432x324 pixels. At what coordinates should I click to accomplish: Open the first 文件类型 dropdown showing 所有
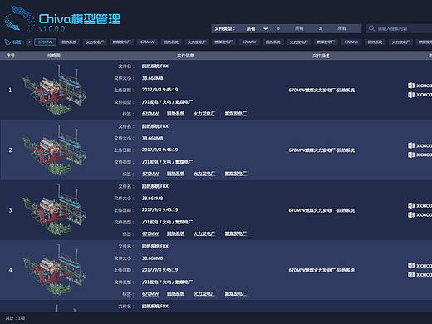pyautogui.click(x=257, y=28)
